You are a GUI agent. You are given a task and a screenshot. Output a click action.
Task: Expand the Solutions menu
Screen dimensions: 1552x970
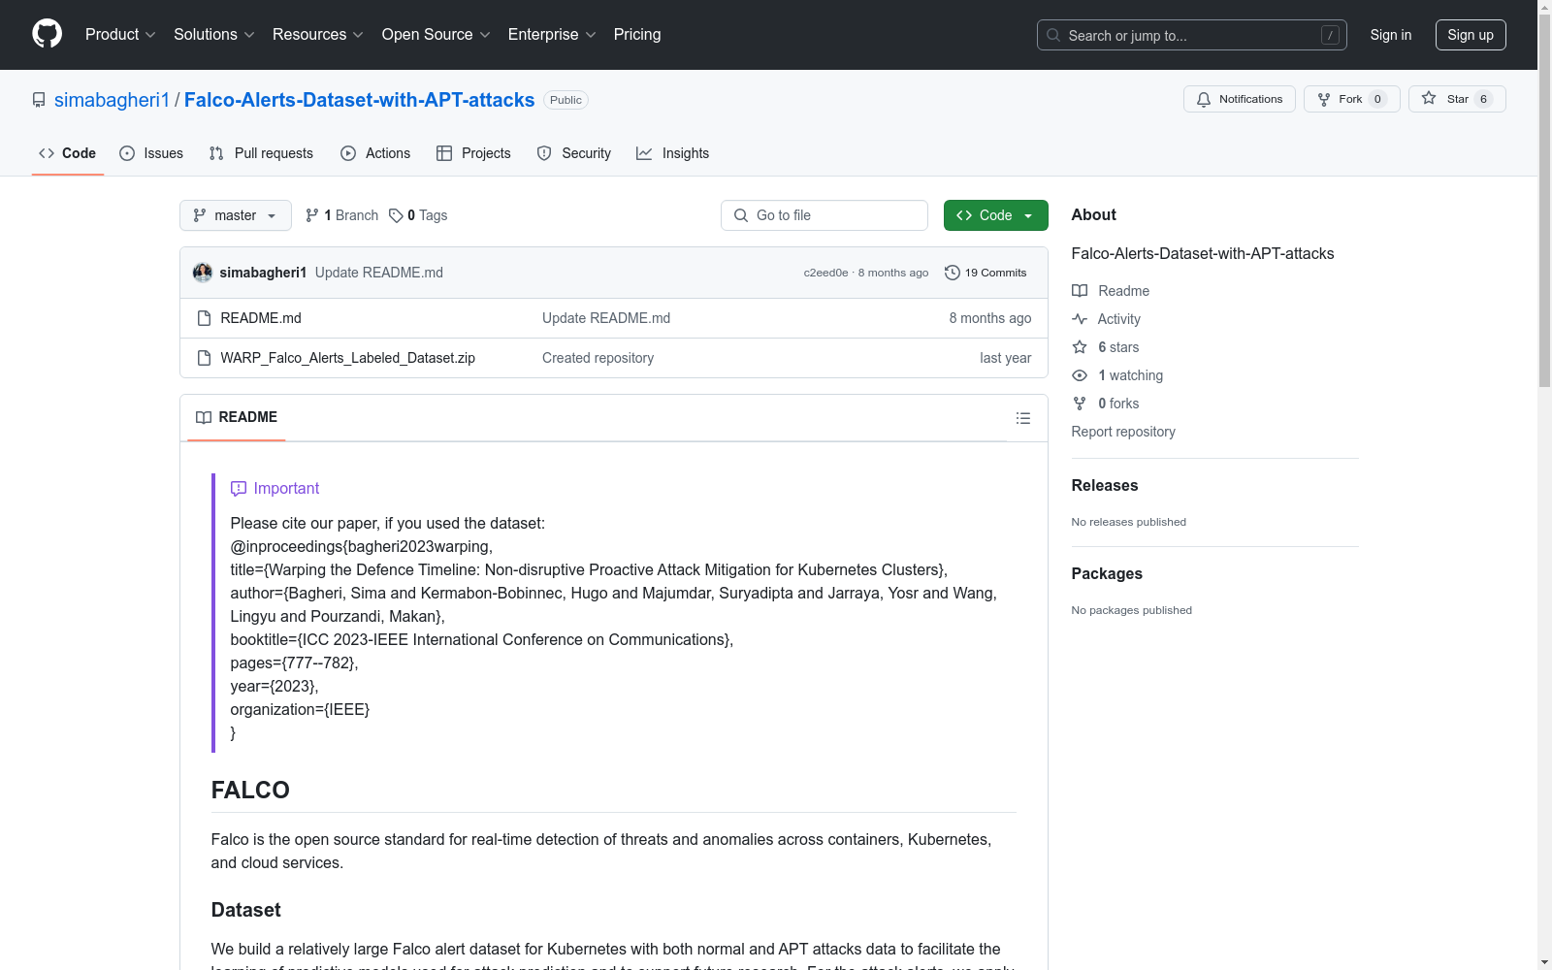coord(214,35)
